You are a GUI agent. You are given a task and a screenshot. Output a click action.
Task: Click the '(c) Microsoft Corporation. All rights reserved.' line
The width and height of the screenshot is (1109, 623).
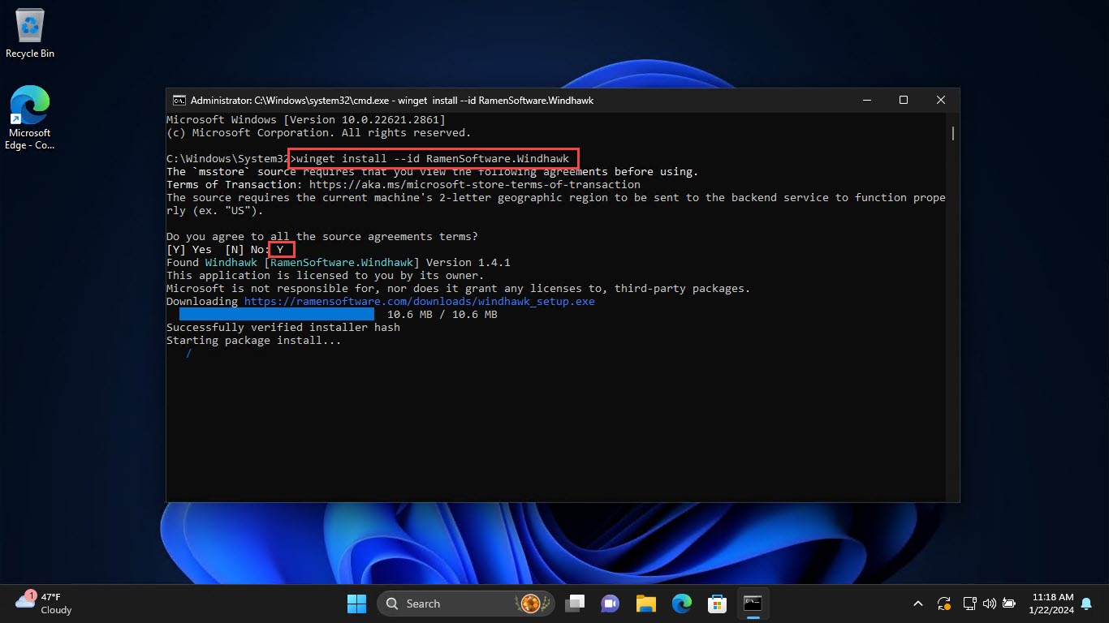pyautogui.click(x=319, y=133)
